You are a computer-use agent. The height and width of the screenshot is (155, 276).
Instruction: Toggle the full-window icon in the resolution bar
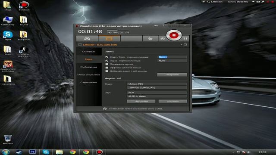[x=185, y=45]
